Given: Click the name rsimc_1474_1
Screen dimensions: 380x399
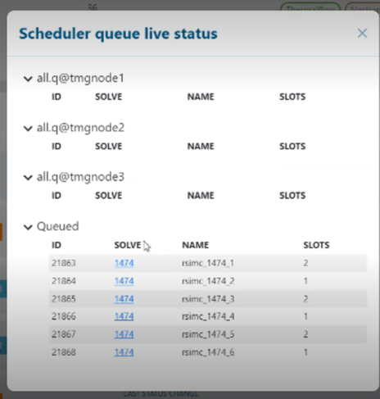Looking at the screenshot, I should point(208,263).
